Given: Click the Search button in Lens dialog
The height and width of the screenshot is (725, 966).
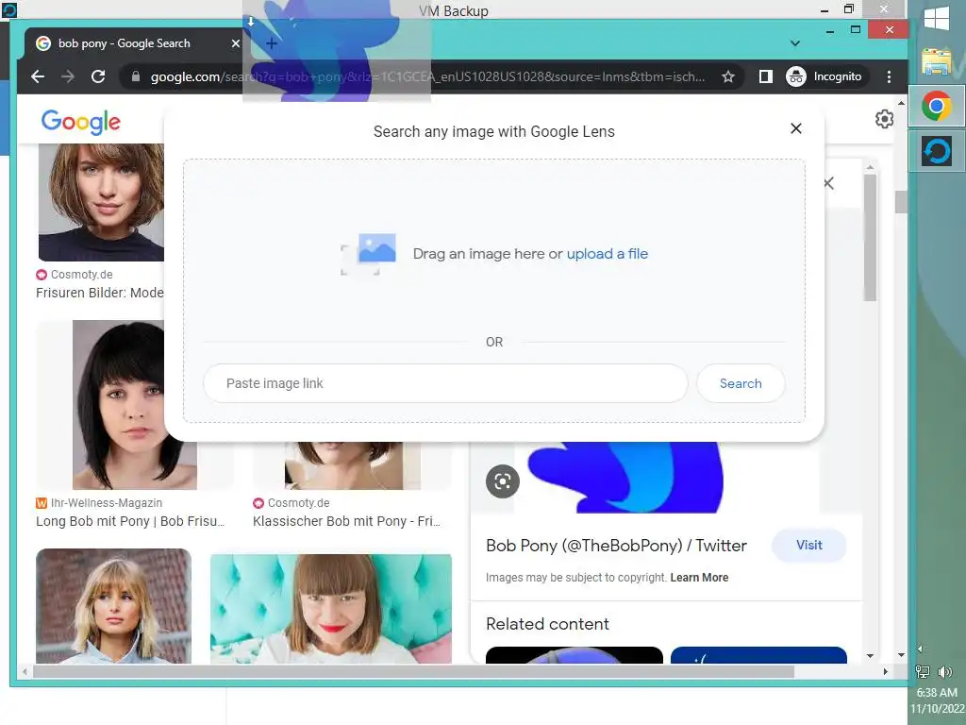Looking at the screenshot, I should pos(741,383).
